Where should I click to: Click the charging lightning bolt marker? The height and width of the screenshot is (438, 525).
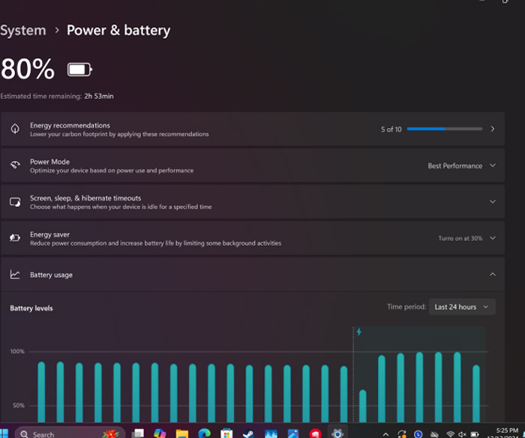coord(359,331)
